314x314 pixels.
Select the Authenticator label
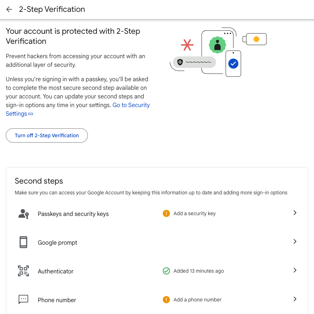coord(55,271)
